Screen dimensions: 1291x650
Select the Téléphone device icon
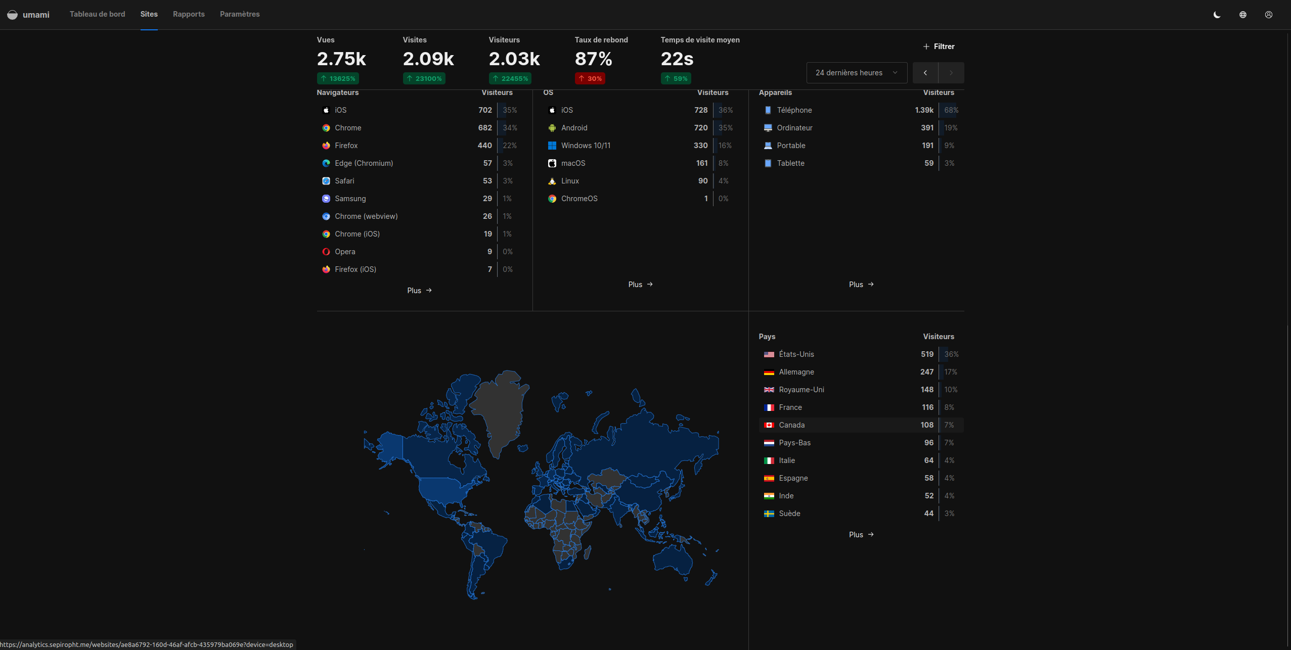coord(768,110)
